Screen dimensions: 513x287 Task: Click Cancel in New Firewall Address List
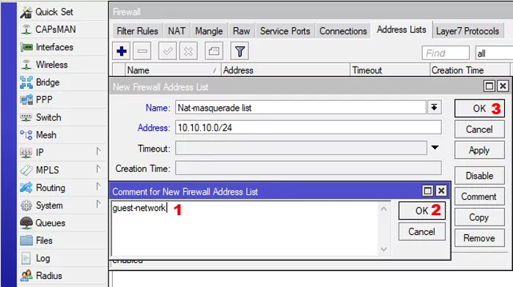click(479, 130)
